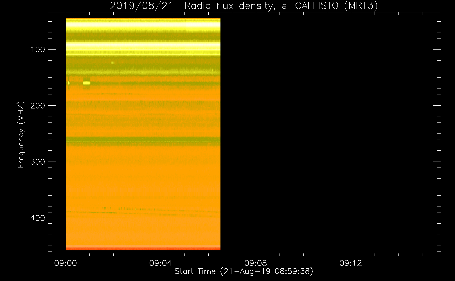Image resolution: width=455 pixels, height=281 pixels.
Task: Click the small bright spot near 125 MHz
Action: (x=113, y=63)
